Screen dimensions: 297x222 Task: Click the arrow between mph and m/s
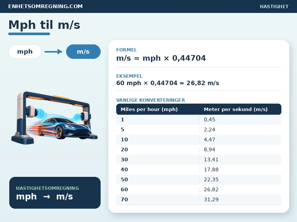coord(53,51)
